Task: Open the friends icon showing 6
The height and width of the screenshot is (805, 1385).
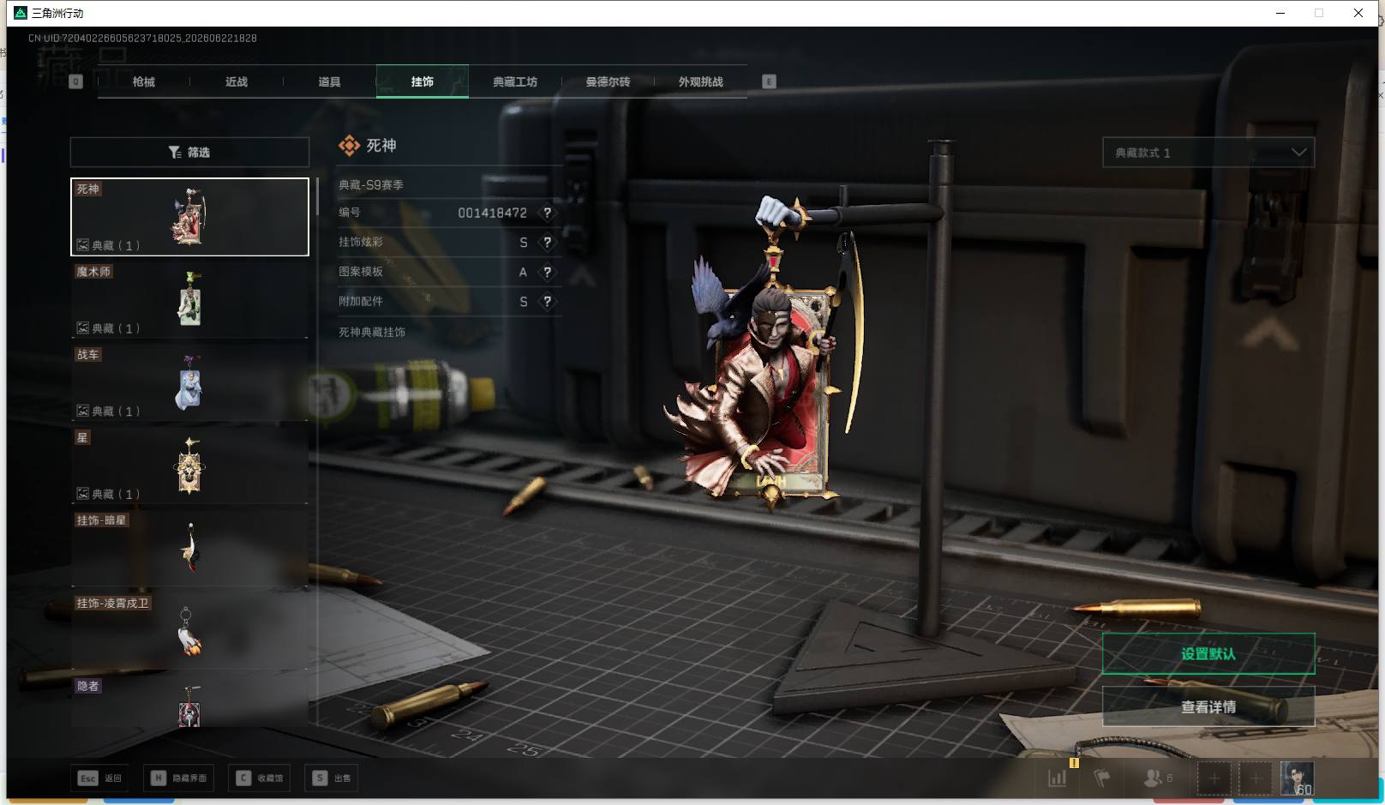Action: pyautogui.click(x=1157, y=778)
